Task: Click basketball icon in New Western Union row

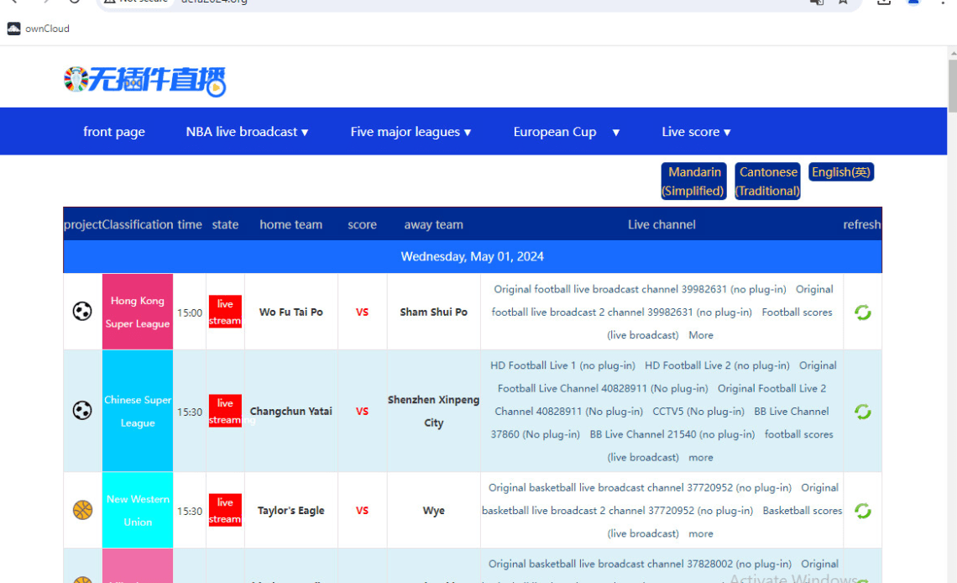Action: pos(82,510)
